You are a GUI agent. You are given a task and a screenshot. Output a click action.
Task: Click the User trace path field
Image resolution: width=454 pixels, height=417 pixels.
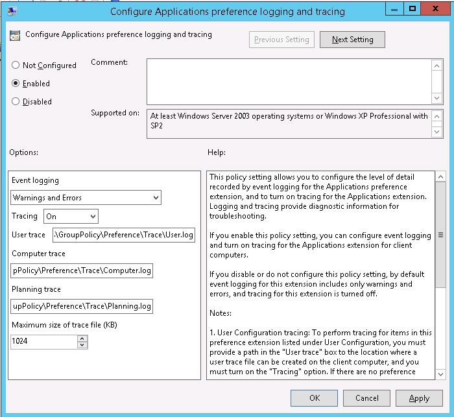[123, 235]
